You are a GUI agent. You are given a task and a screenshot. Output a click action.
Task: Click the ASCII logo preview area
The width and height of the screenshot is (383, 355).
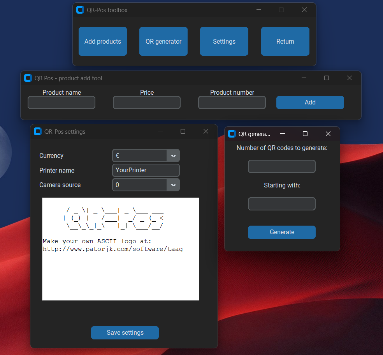[x=120, y=249]
